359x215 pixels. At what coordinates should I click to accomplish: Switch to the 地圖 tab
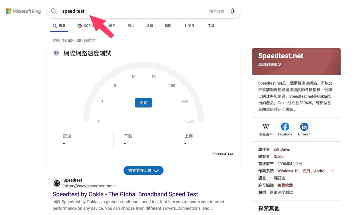(x=149, y=25)
